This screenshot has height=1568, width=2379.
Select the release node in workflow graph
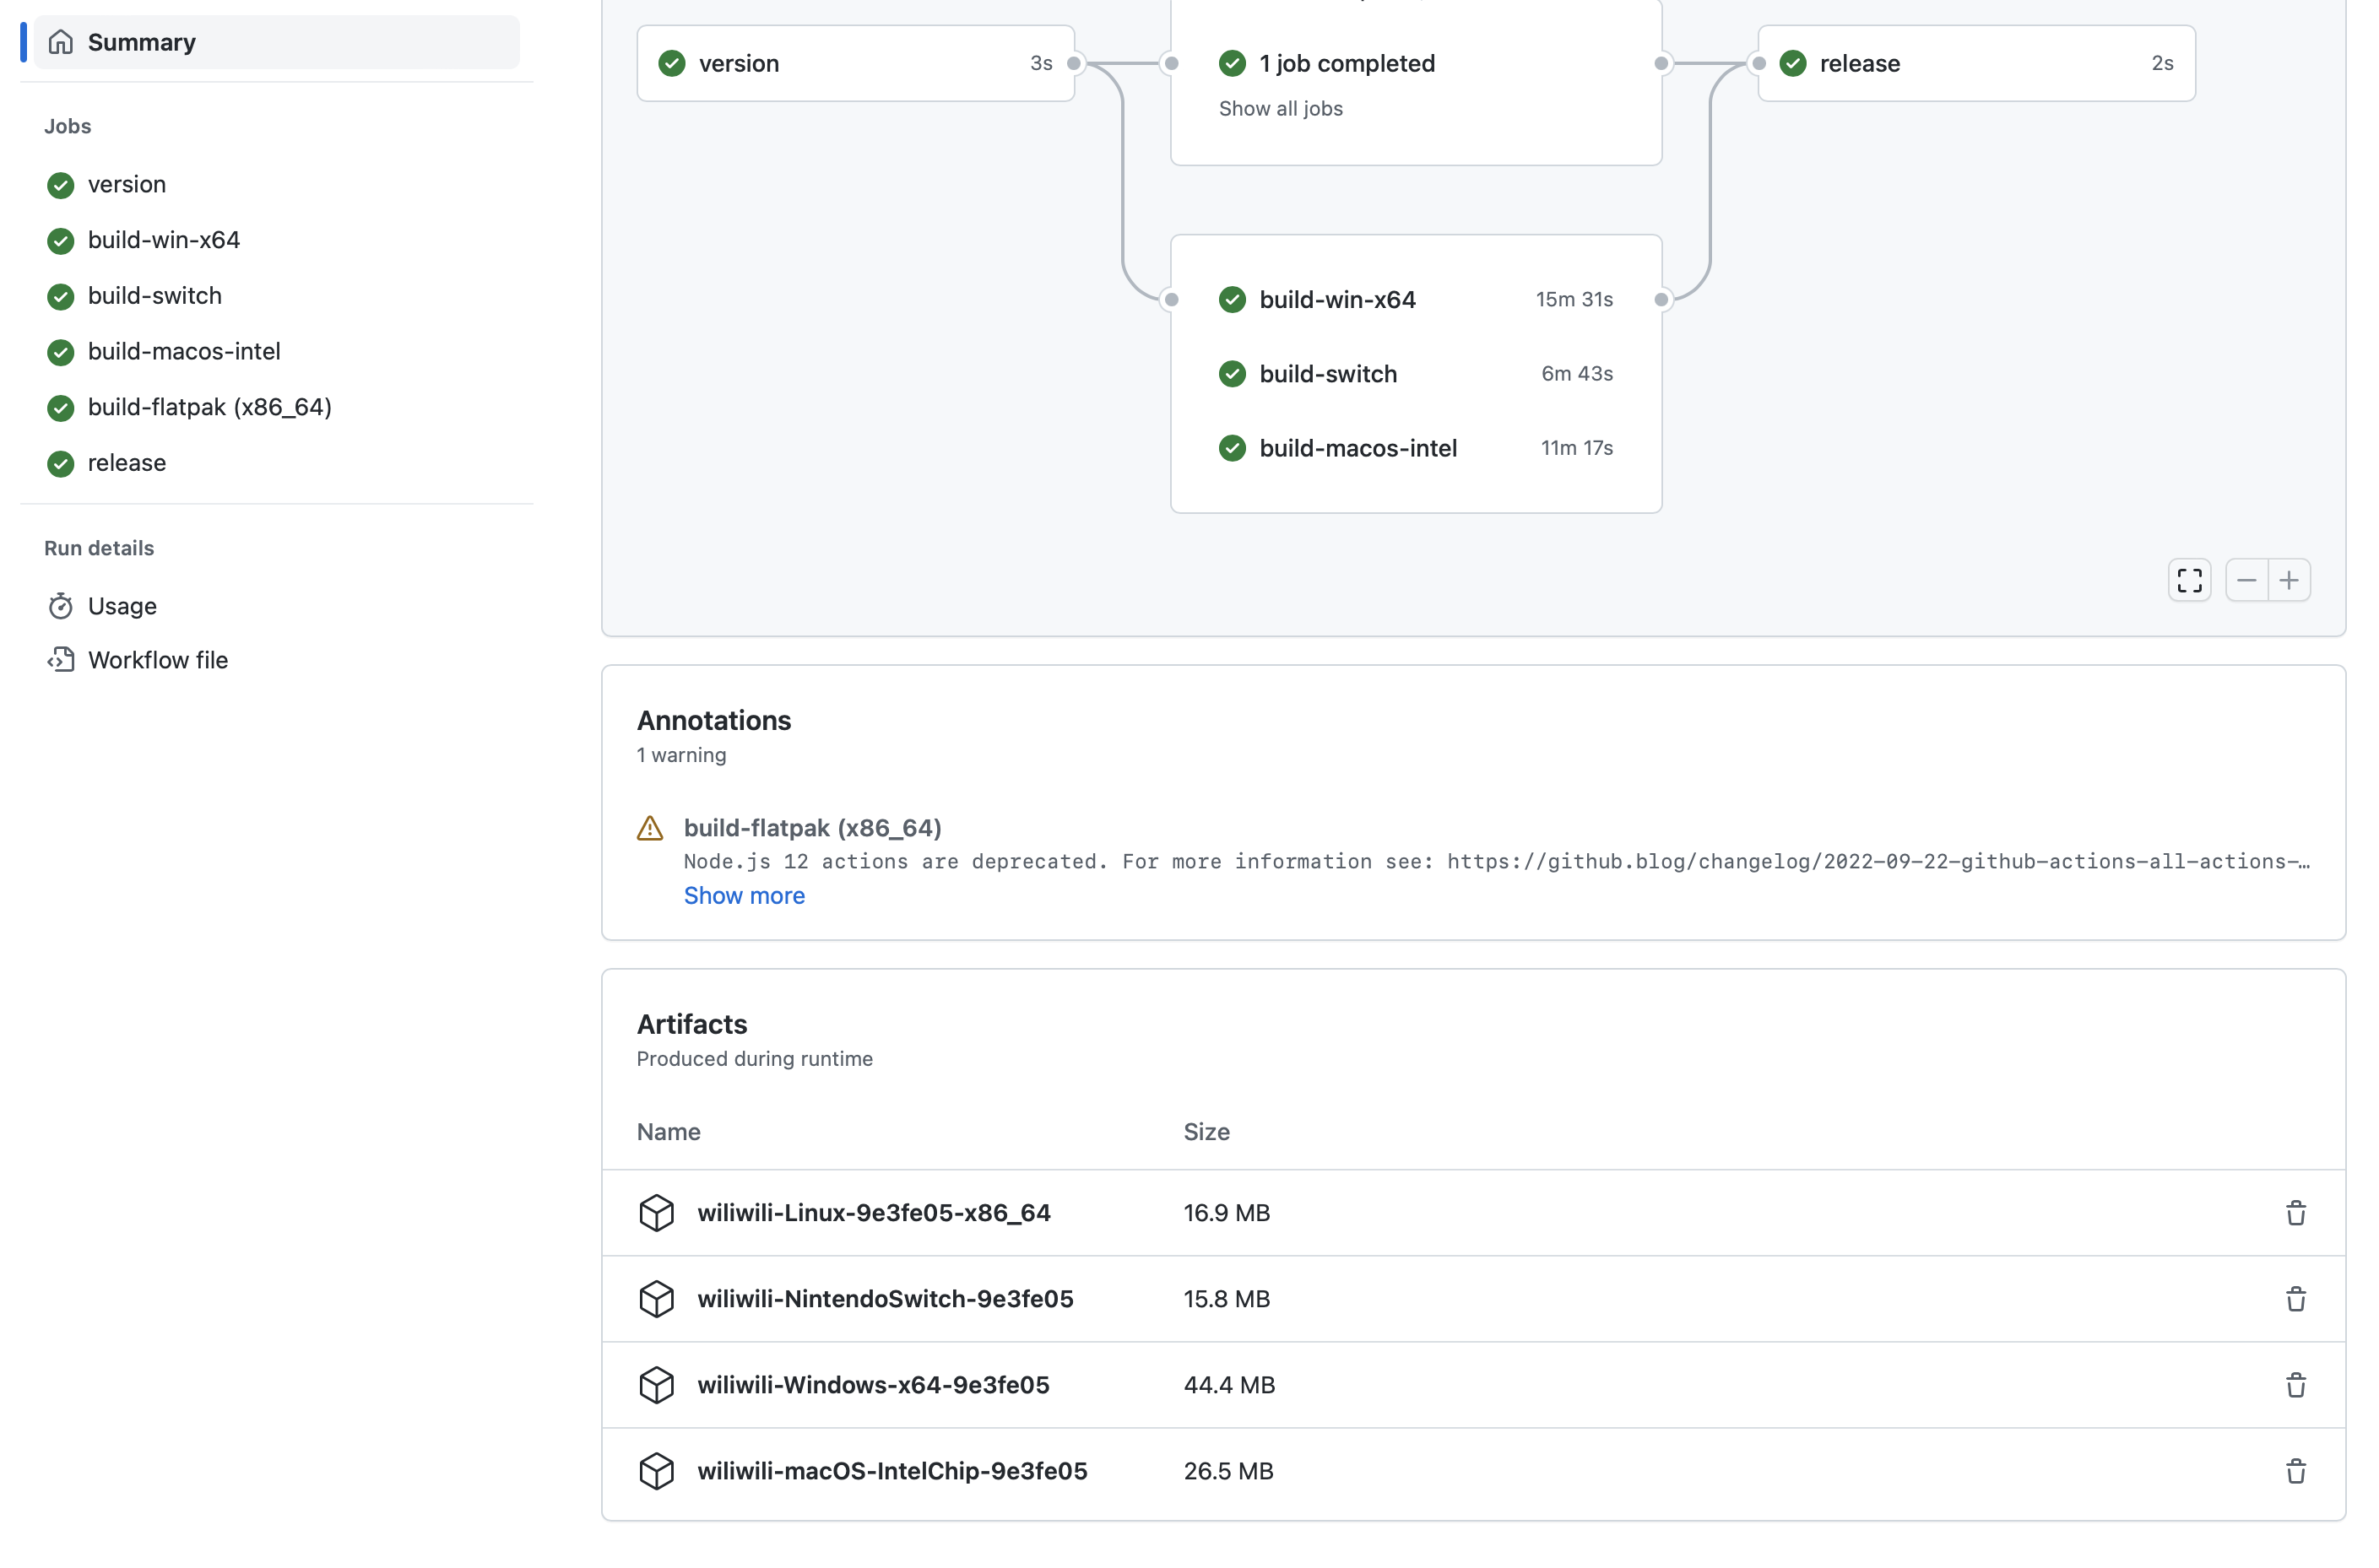[1975, 63]
